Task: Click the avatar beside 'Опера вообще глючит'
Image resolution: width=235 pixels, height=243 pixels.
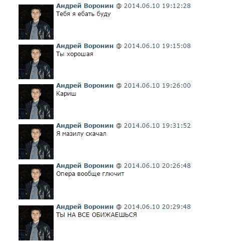Action: (36, 182)
